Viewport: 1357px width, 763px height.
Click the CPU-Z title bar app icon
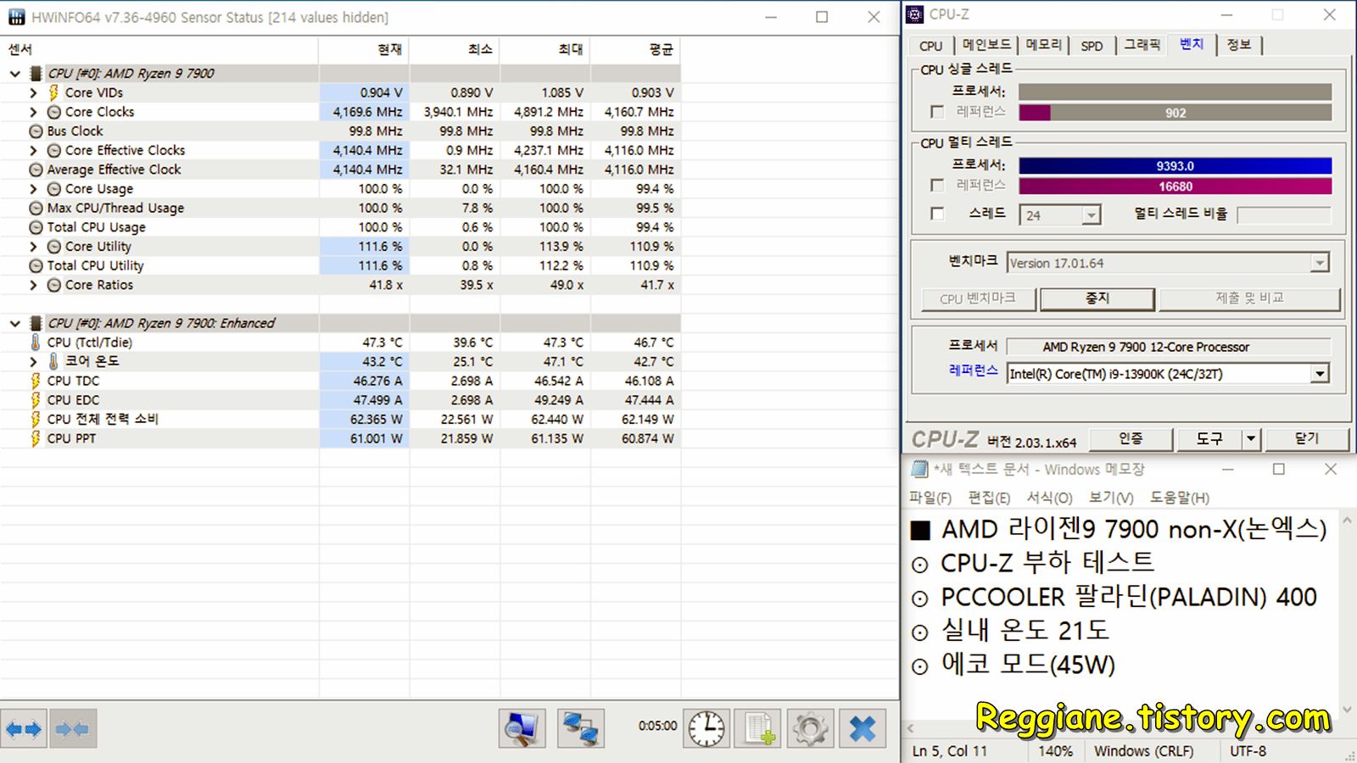tap(915, 14)
